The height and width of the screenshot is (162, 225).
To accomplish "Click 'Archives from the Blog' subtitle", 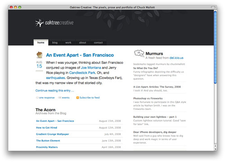I will (51, 114).
